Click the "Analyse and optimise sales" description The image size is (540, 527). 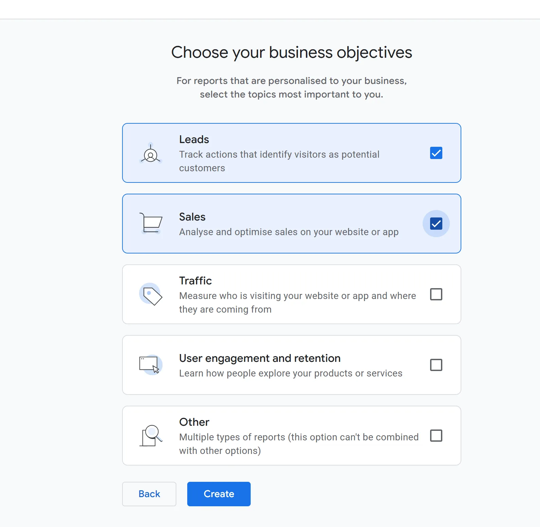[289, 232]
